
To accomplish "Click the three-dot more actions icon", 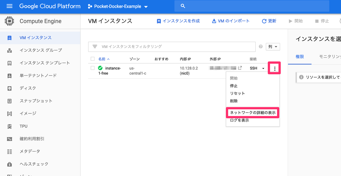I will [275, 69].
